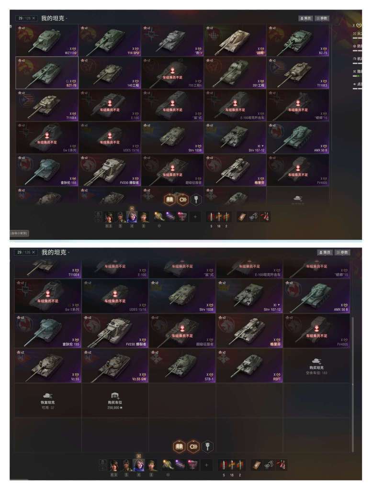Click the 购买坦克 buy tank tile
The height and width of the screenshot is (490, 372).
[316, 366]
